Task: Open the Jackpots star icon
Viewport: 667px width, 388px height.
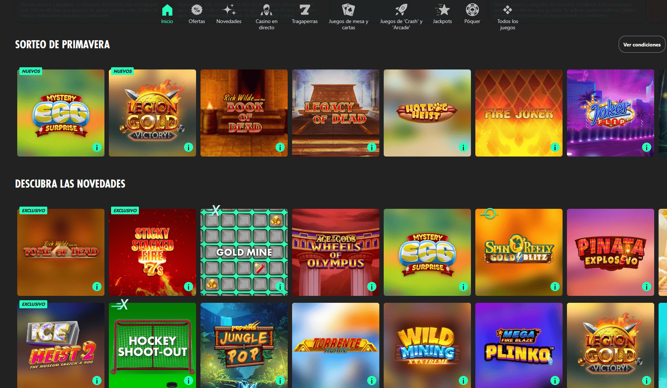Action: tap(442, 10)
